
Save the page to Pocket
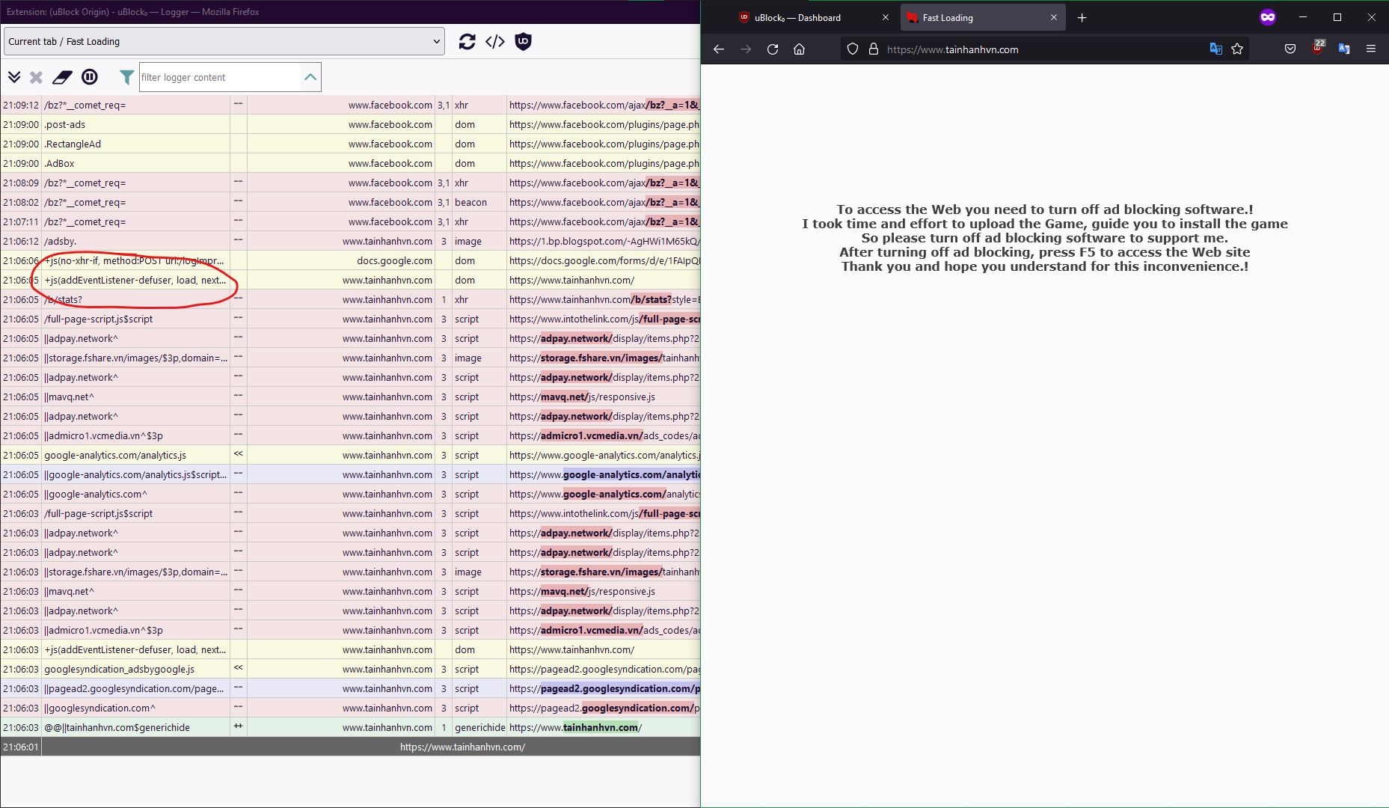coord(1290,49)
